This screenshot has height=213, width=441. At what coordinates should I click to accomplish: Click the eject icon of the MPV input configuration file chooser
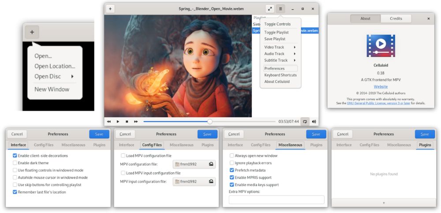coord(211,182)
